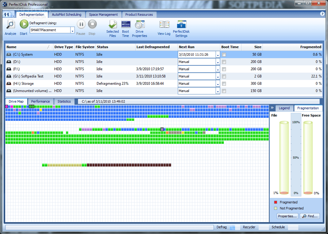The height and width of the screenshot is (234, 328).
Task: Click the red Fragmented legend swatch
Action: coord(276,202)
